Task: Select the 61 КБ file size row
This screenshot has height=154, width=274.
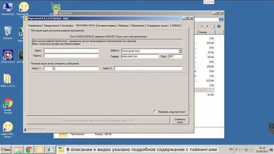Action: 211,95
